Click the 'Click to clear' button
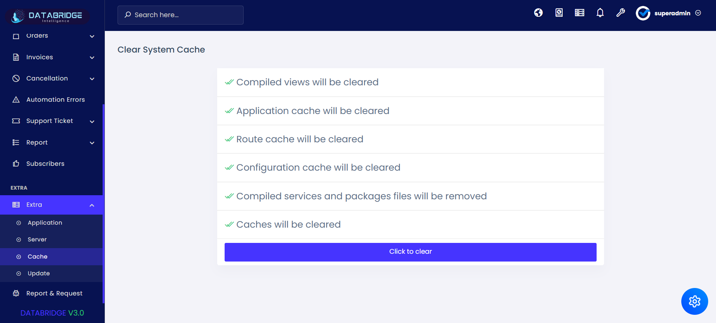716x323 pixels. point(410,252)
